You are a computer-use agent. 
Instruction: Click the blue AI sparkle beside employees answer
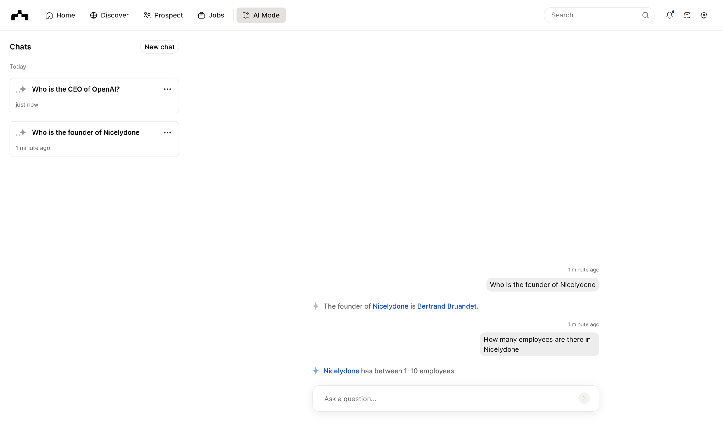pyautogui.click(x=315, y=371)
